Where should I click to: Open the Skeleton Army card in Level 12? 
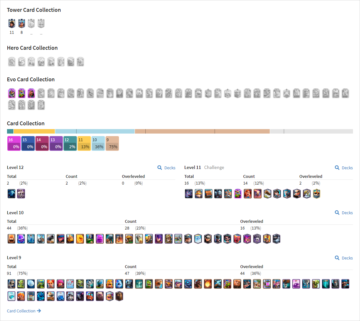point(21,194)
